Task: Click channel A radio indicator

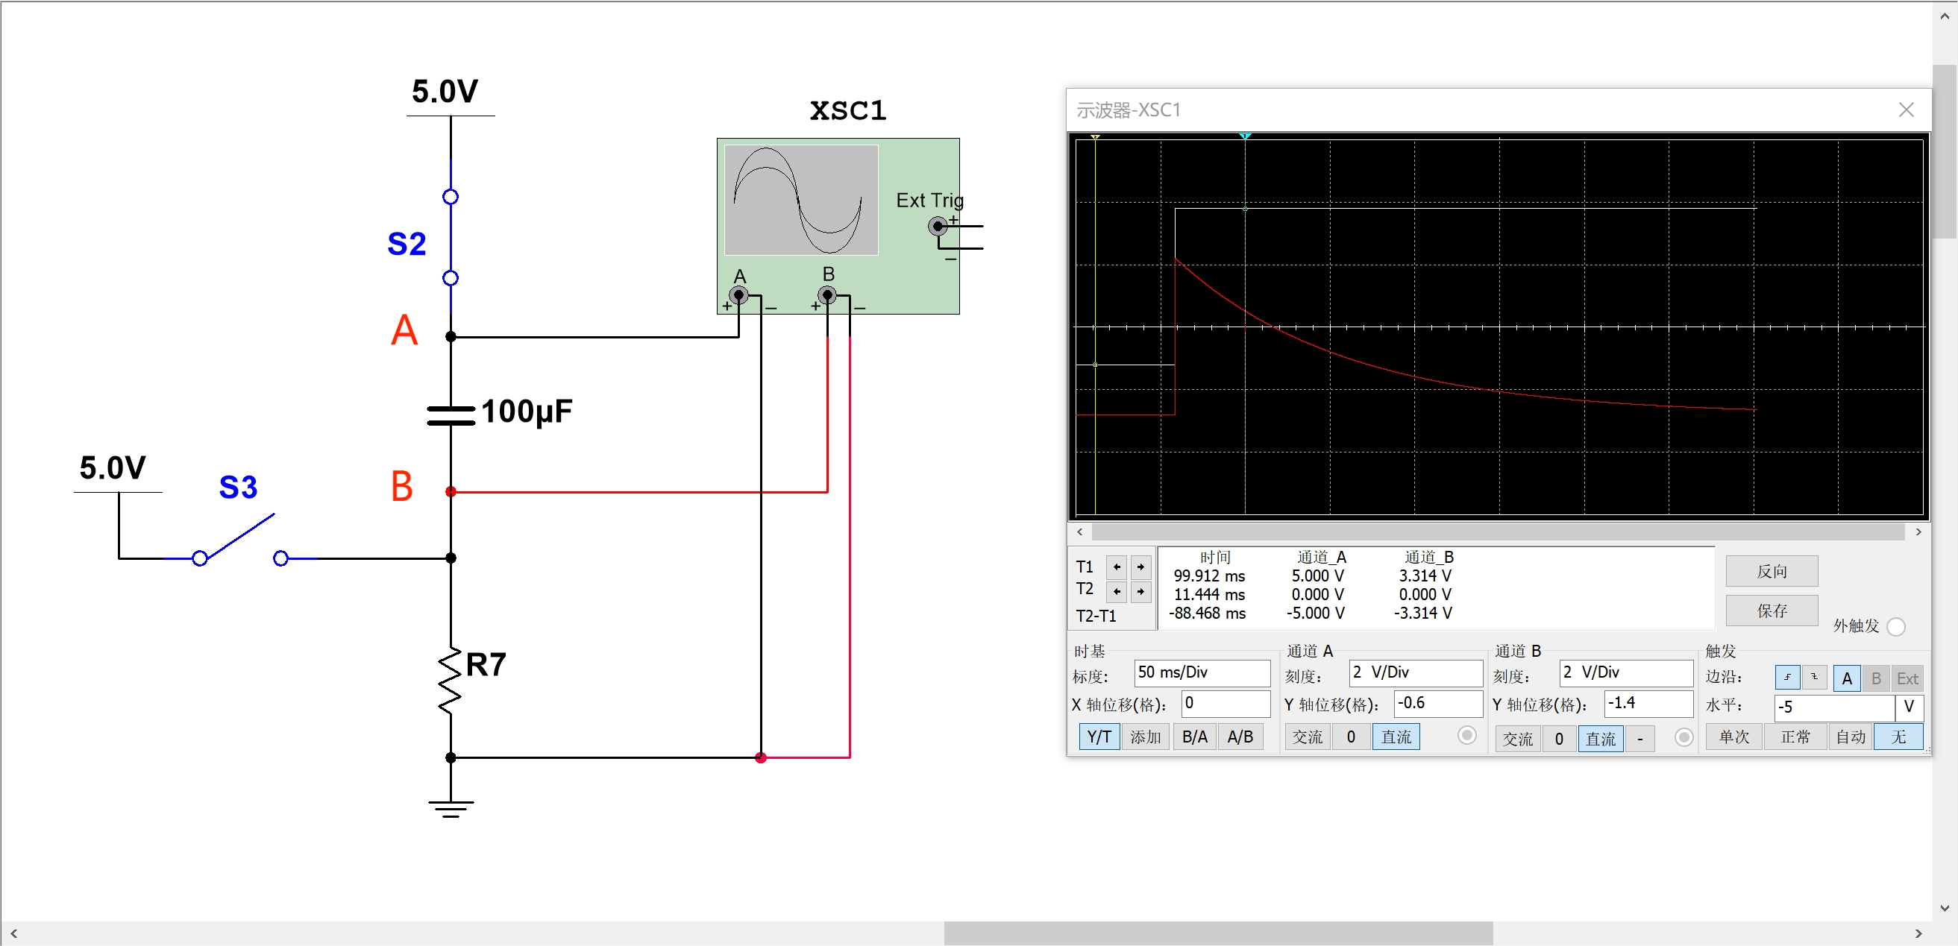Action: (1467, 736)
